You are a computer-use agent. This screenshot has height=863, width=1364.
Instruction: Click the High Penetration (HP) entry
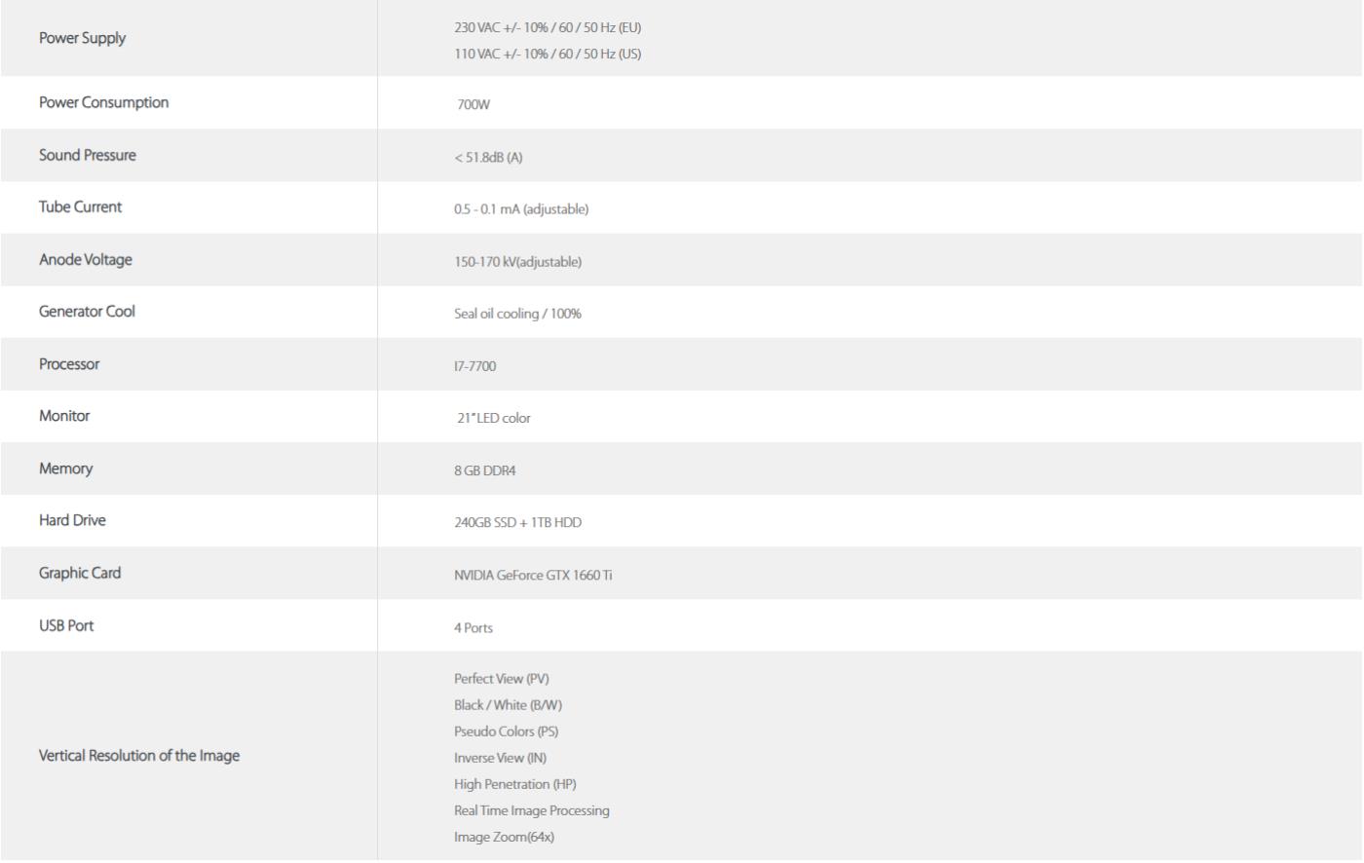(515, 784)
